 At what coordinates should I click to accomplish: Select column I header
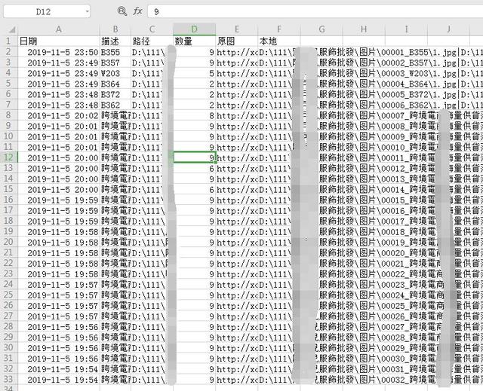pos(406,29)
